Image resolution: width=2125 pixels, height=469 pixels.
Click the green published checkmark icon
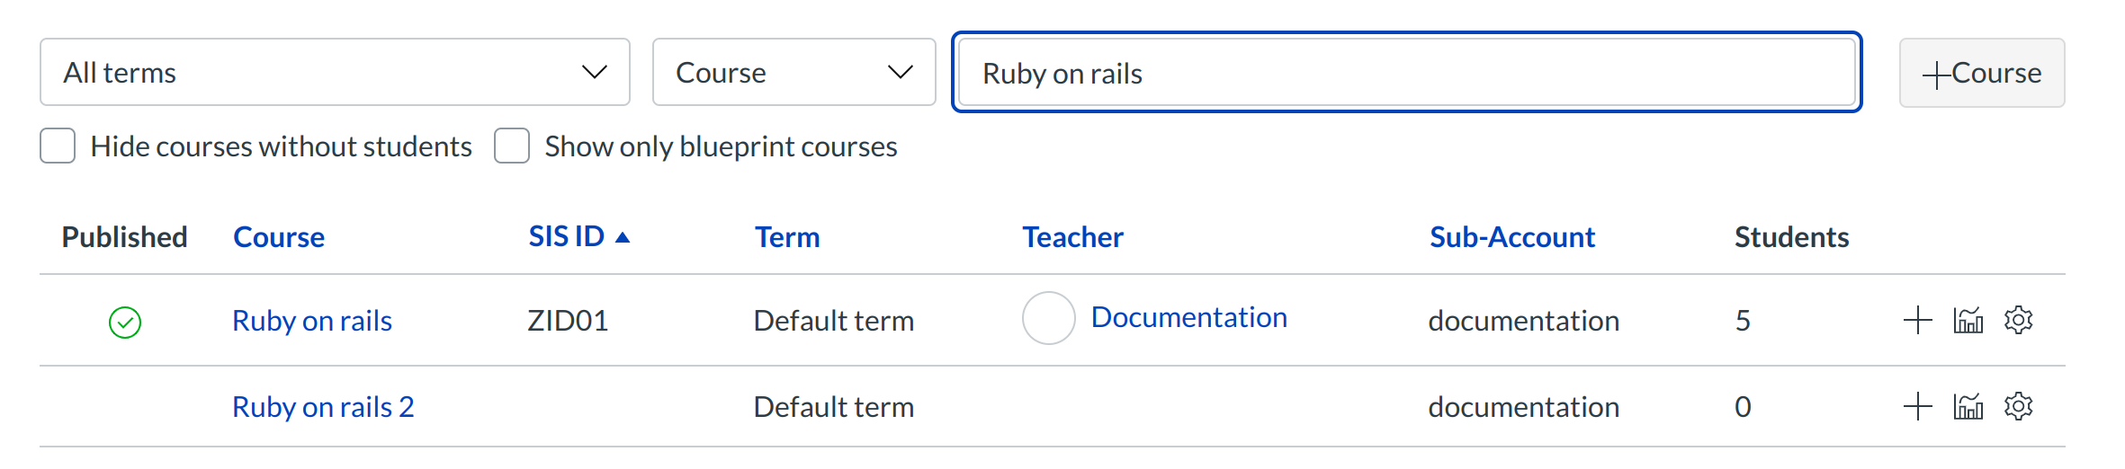[x=125, y=322]
